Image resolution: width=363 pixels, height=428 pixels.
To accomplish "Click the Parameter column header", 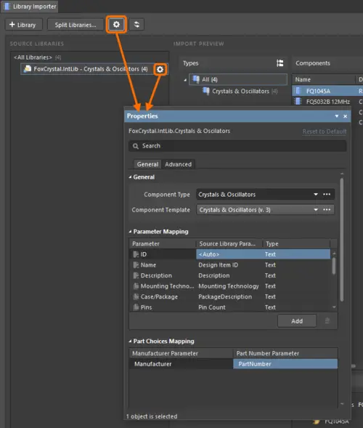I will pyautogui.click(x=163, y=243).
